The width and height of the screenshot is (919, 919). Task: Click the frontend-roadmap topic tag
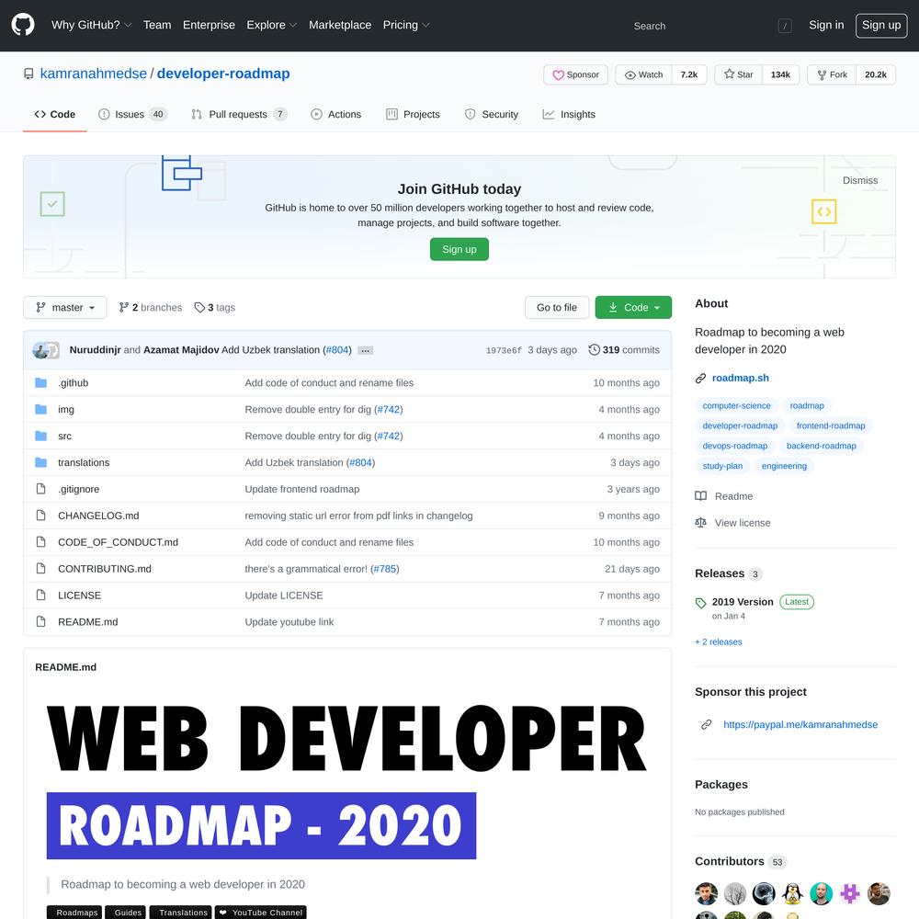(x=831, y=425)
